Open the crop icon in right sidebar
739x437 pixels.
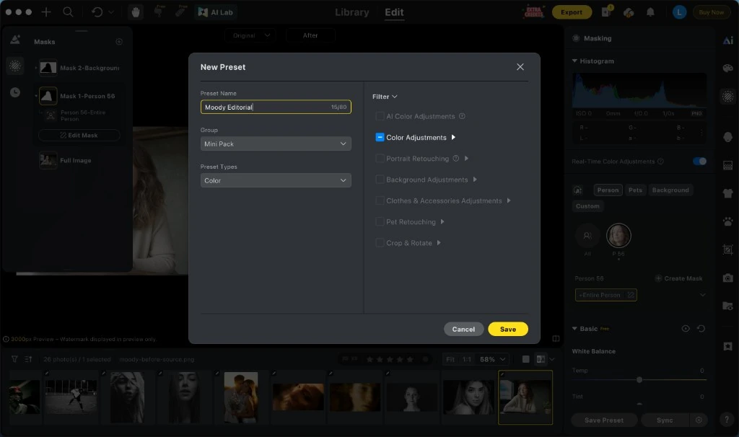(727, 250)
